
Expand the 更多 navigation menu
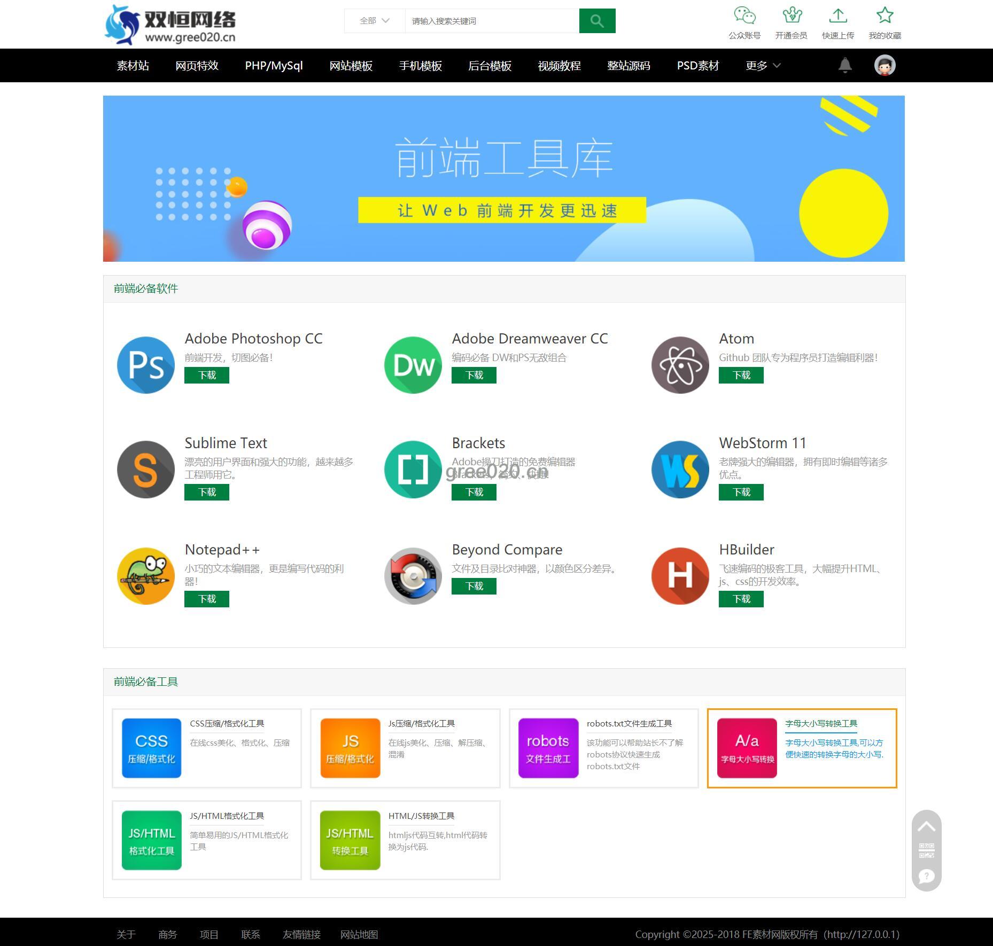pyautogui.click(x=763, y=66)
